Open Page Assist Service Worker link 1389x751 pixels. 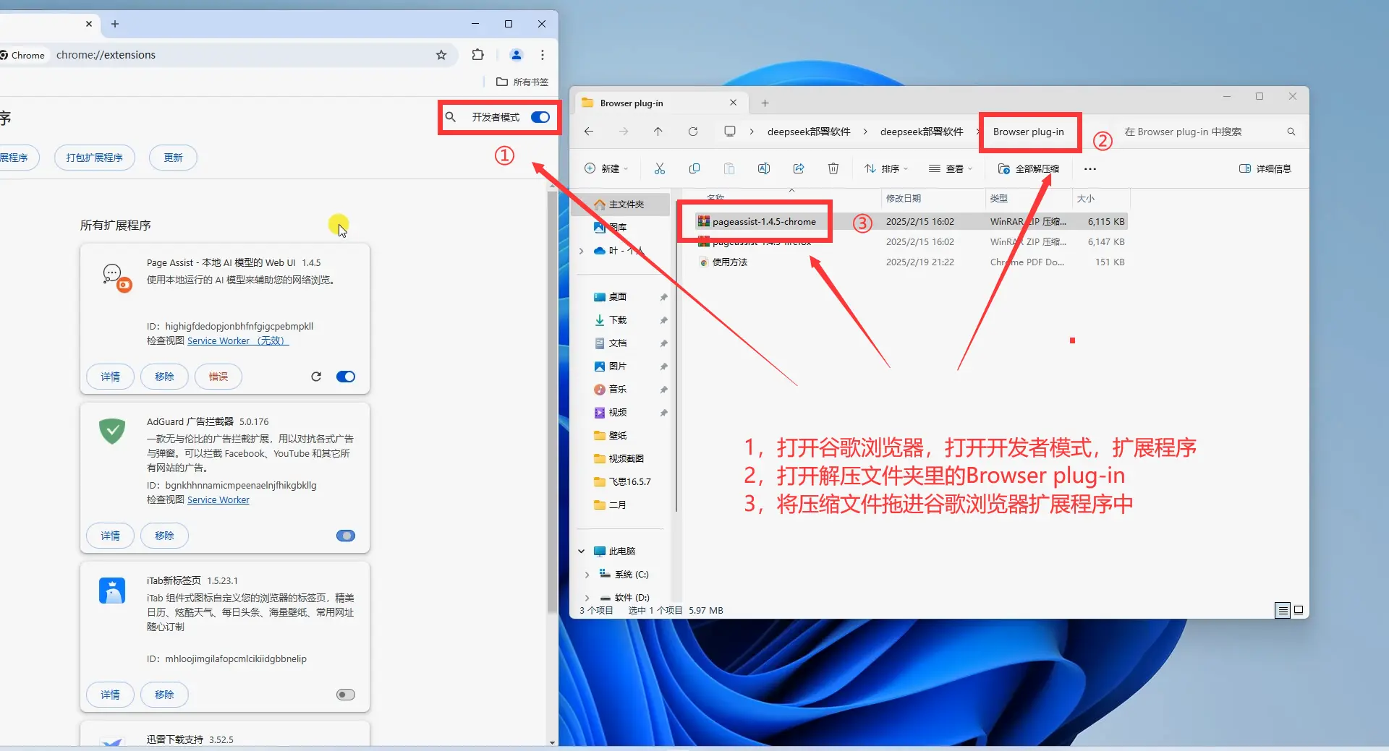(238, 341)
